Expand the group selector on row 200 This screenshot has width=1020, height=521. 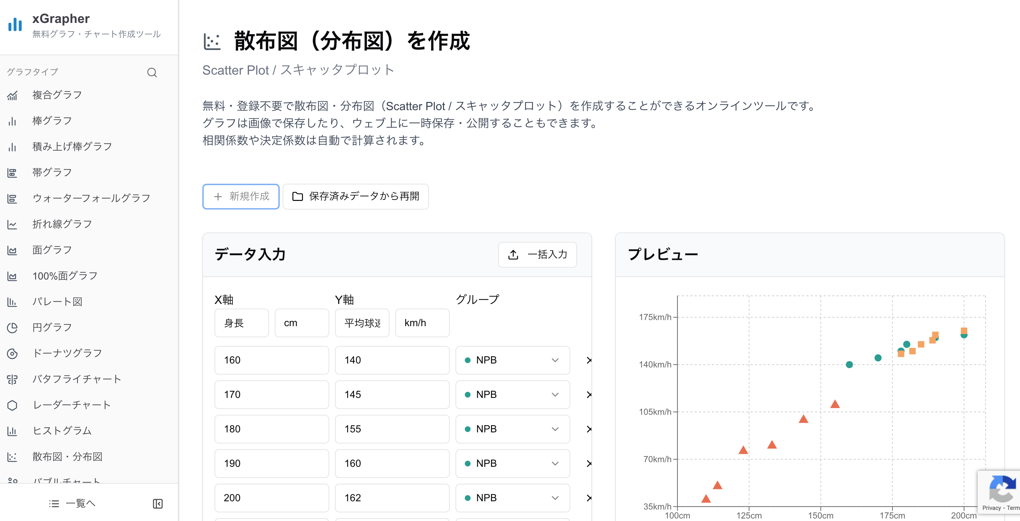[555, 498]
